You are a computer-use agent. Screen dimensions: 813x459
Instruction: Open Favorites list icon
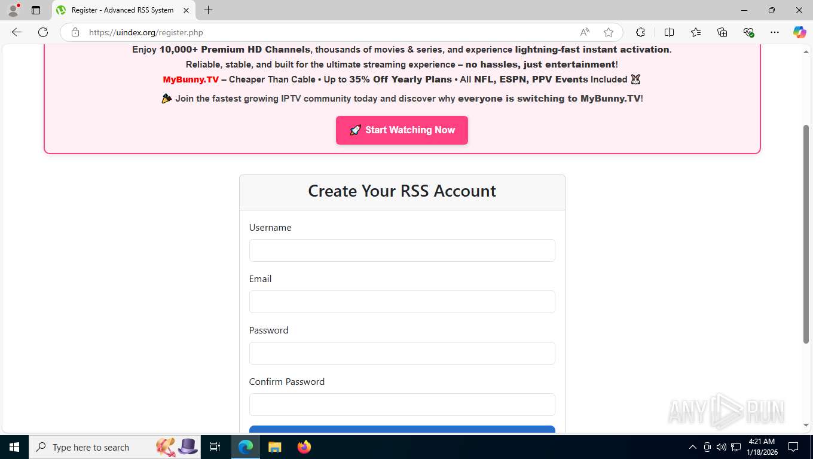pos(696,32)
